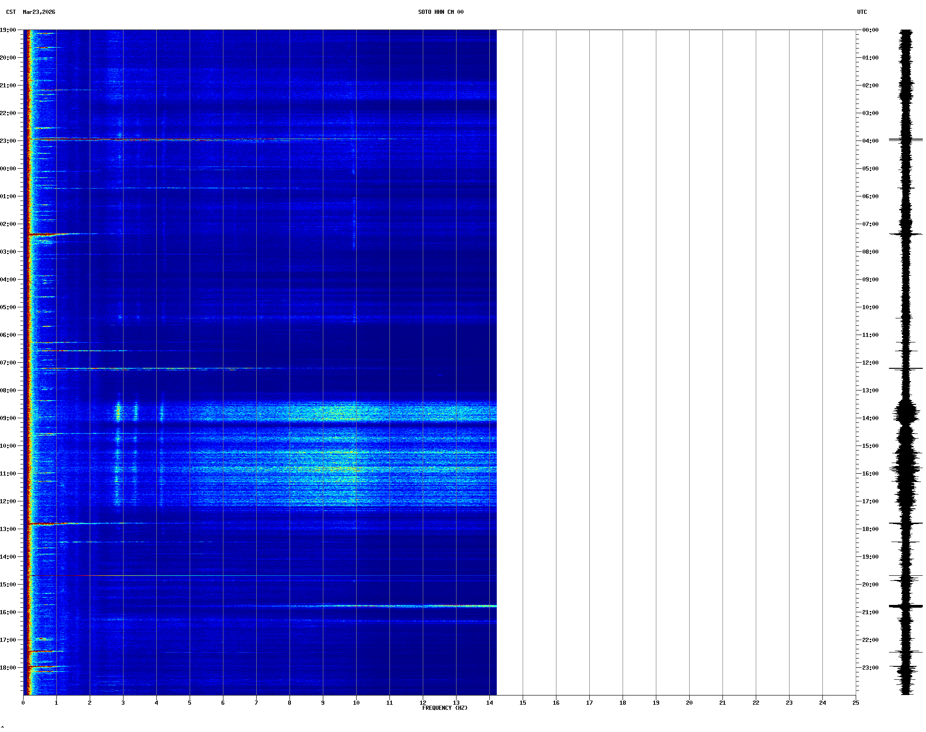This screenshot has height=732, width=926.
Task: Click the 3 Hz frequency tick label
Action: point(123,703)
